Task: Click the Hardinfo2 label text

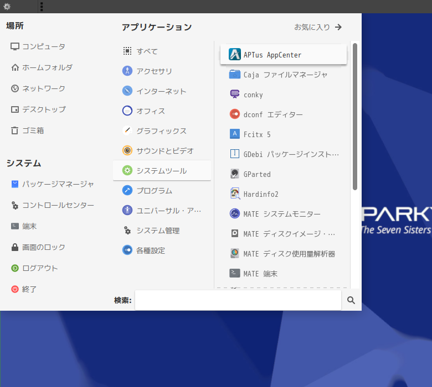Action: (261, 194)
